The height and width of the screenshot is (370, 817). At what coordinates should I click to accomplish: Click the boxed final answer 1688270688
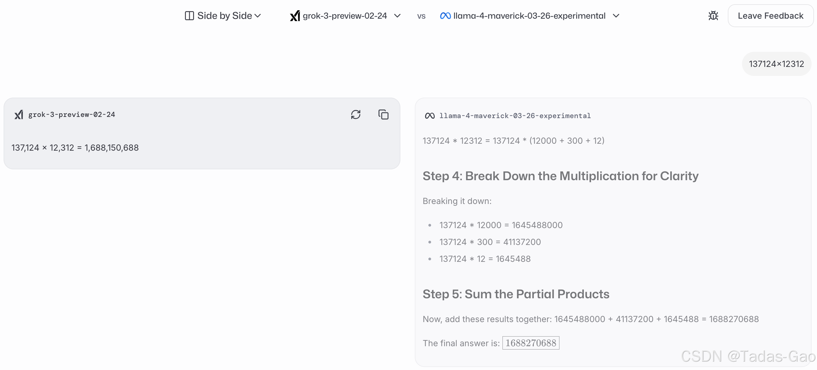pyautogui.click(x=531, y=343)
